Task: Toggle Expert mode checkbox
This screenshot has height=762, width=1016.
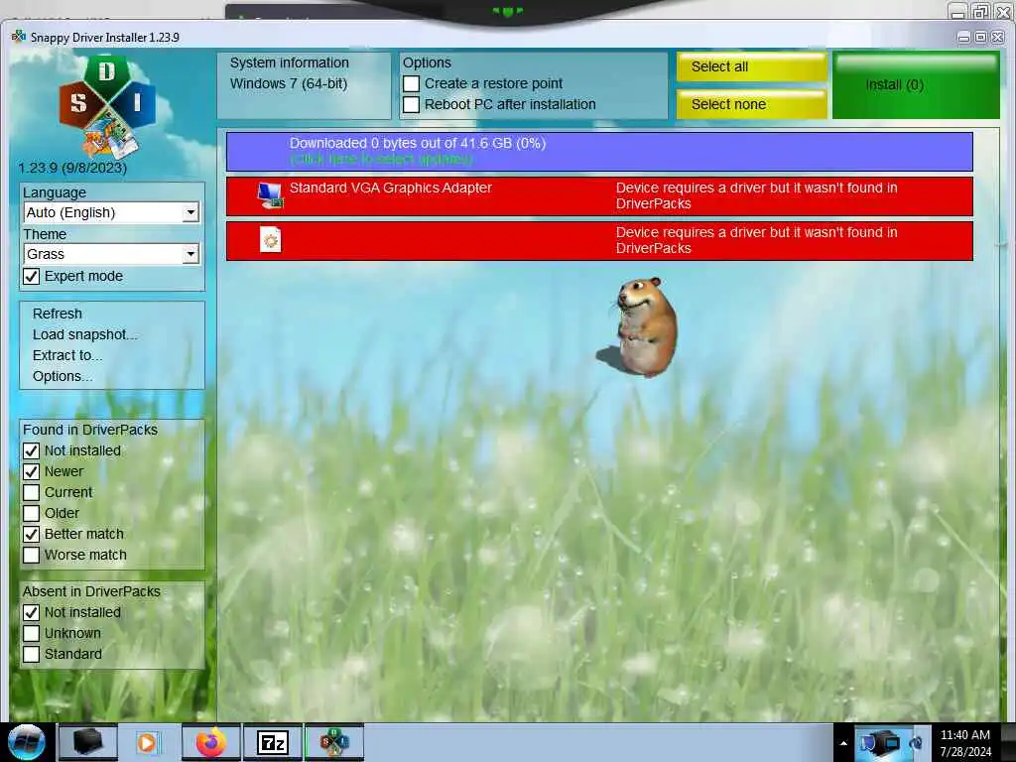Action: point(31,276)
